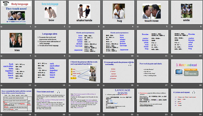Viewport: 203px width, 116px height.
Task: Select the 'kiss' slide thumbnail
Action: click(16, 42)
